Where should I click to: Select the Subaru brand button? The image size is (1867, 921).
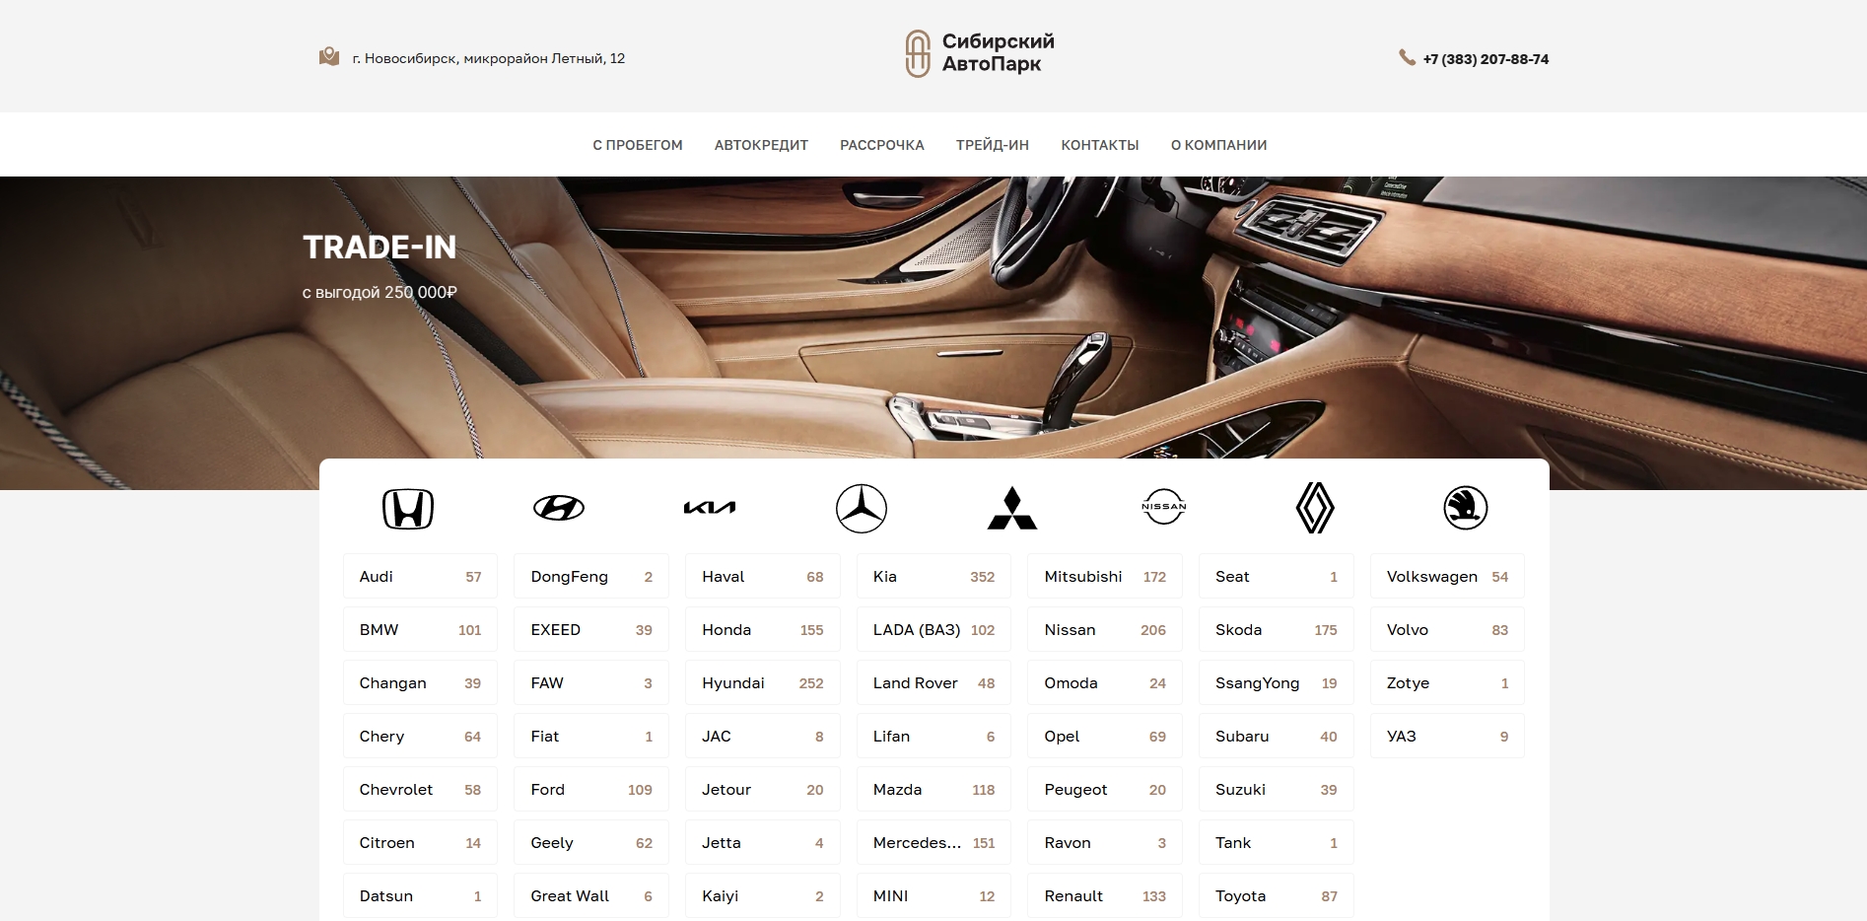1277,736
